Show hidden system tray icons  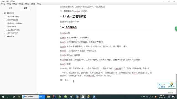141,97
